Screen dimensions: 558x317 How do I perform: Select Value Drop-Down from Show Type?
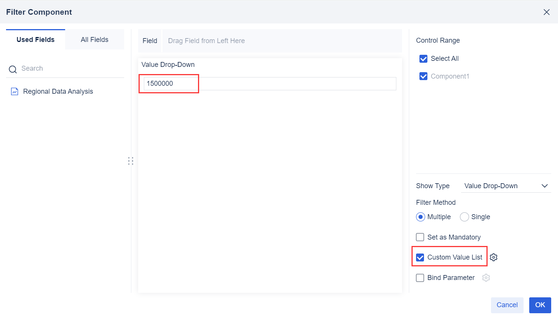click(x=491, y=186)
